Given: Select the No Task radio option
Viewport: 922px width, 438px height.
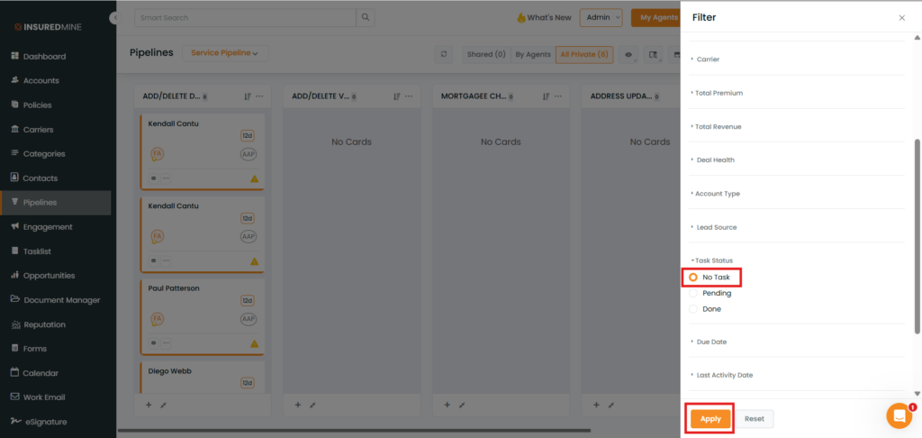Looking at the screenshot, I should click(693, 277).
